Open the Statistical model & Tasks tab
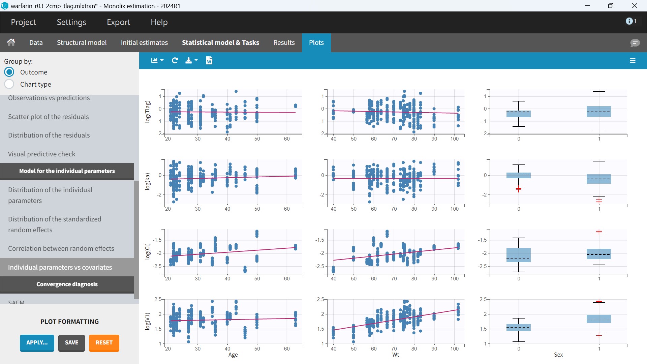The image size is (647, 364). [220, 43]
